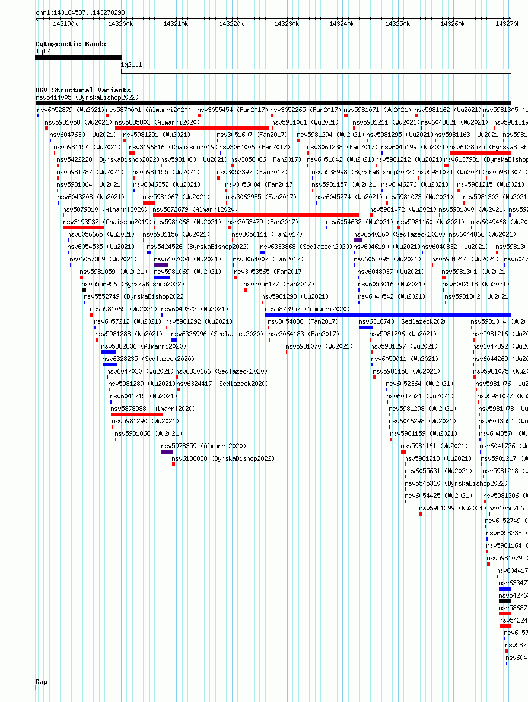Screen dimensions: 528x702
Task: Open nsv5981070 (Wu2021) label
Action: 320,346
